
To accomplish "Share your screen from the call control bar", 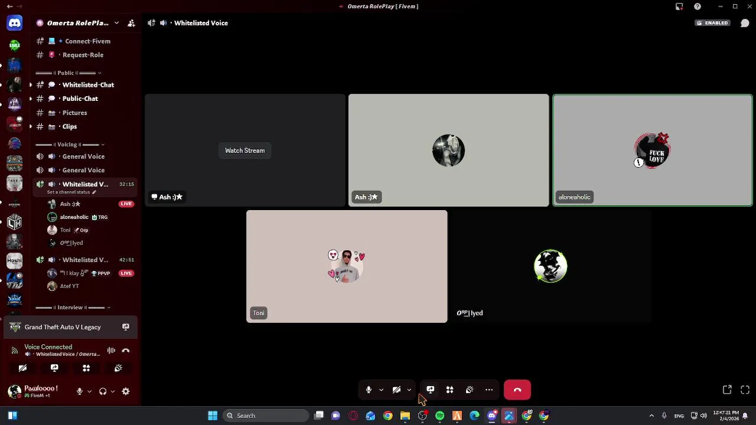I will [431, 390].
